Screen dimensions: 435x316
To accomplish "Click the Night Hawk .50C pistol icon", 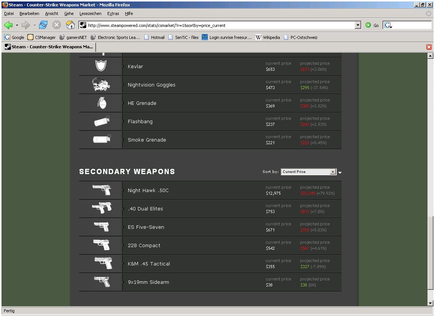I will pyautogui.click(x=102, y=190).
